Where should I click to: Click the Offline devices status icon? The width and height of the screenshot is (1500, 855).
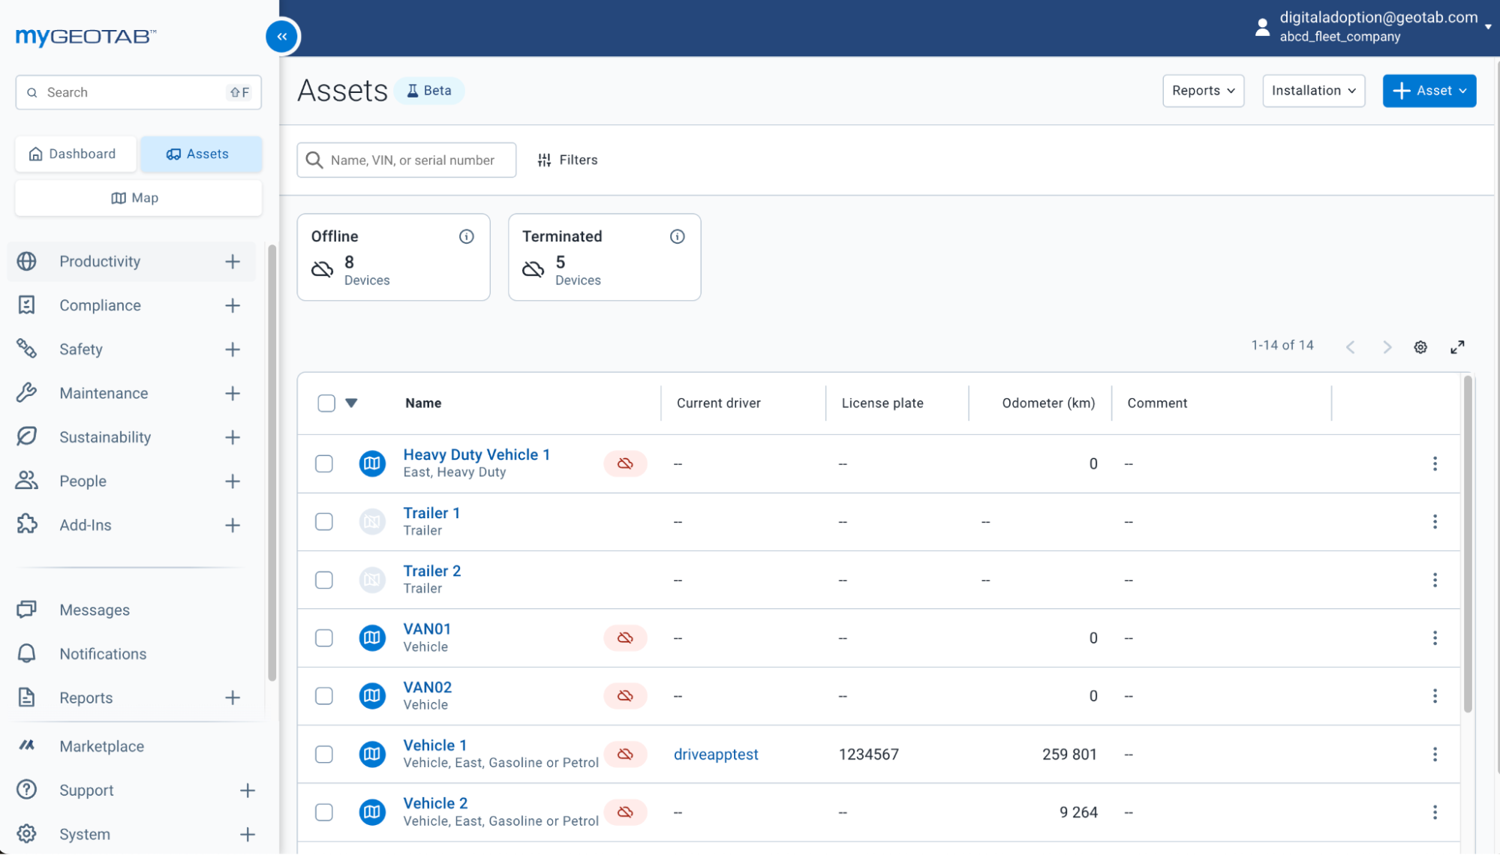[321, 270]
